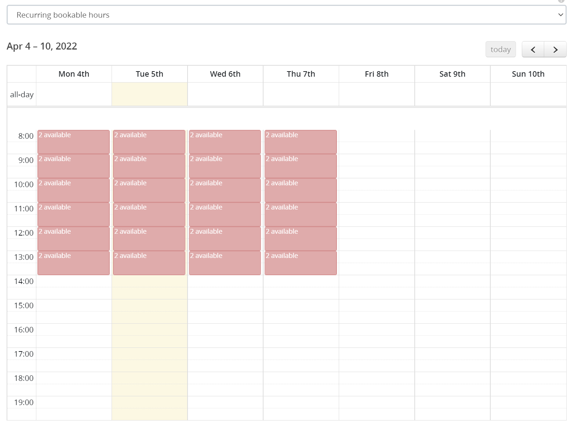Screen dimensions: 574x426
Task: Go to previous week with left arrow
Action: (x=533, y=50)
